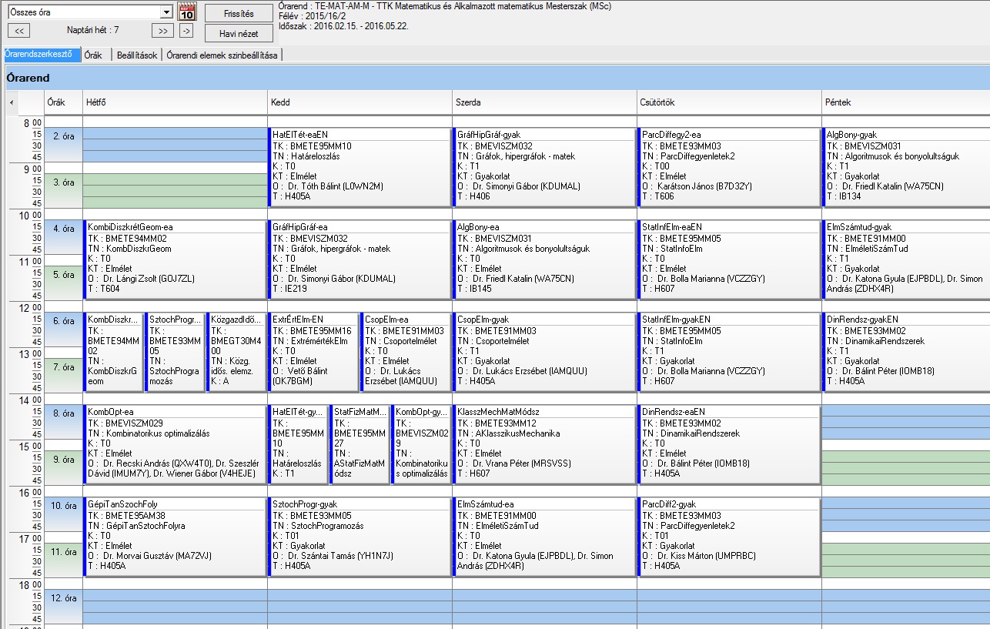Select the Péntek column header

[905, 102]
